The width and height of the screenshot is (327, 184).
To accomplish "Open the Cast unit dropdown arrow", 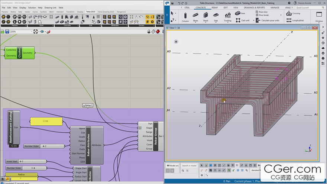I will 253,20.
